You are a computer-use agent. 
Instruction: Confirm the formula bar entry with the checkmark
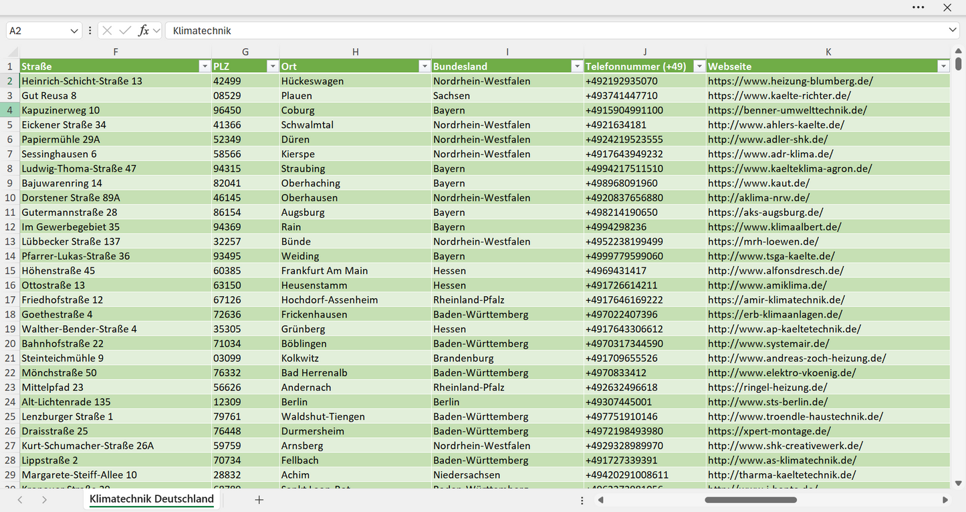point(125,31)
